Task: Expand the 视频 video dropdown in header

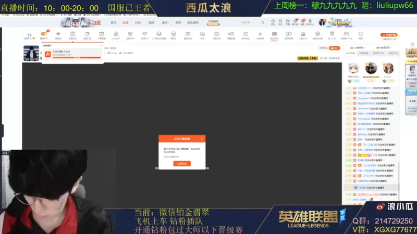Action: pos(152,22)
